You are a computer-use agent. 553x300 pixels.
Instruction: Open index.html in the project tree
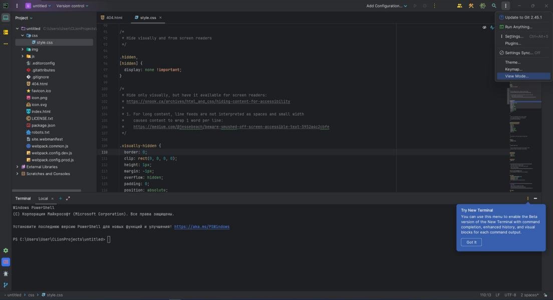coord(41,111)
